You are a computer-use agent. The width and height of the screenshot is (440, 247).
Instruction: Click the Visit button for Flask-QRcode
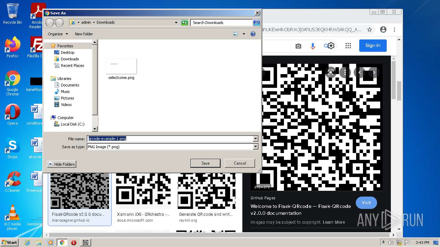(366, 203)
